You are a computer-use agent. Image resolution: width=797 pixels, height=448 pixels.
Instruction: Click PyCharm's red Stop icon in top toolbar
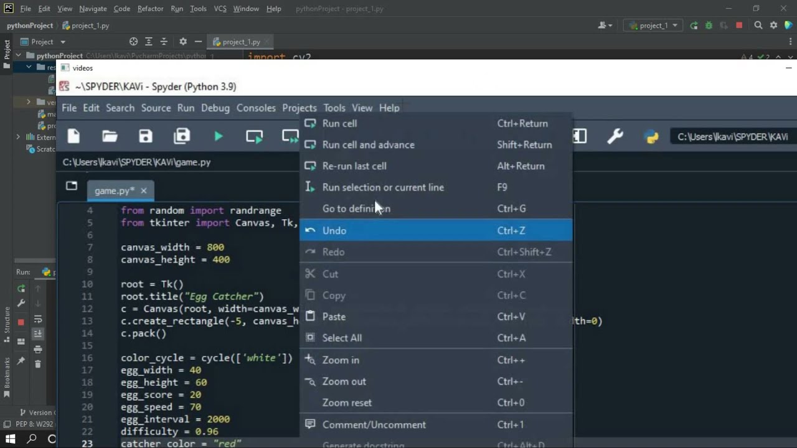click(x=739, y=26)
